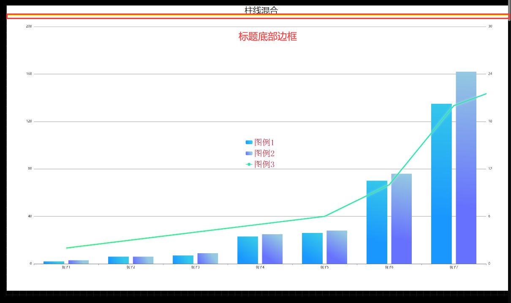The height and width of the screenshot is (303, 511).
Task: Click the red 标题底部边框 annotation text
Action: point(267,37)
